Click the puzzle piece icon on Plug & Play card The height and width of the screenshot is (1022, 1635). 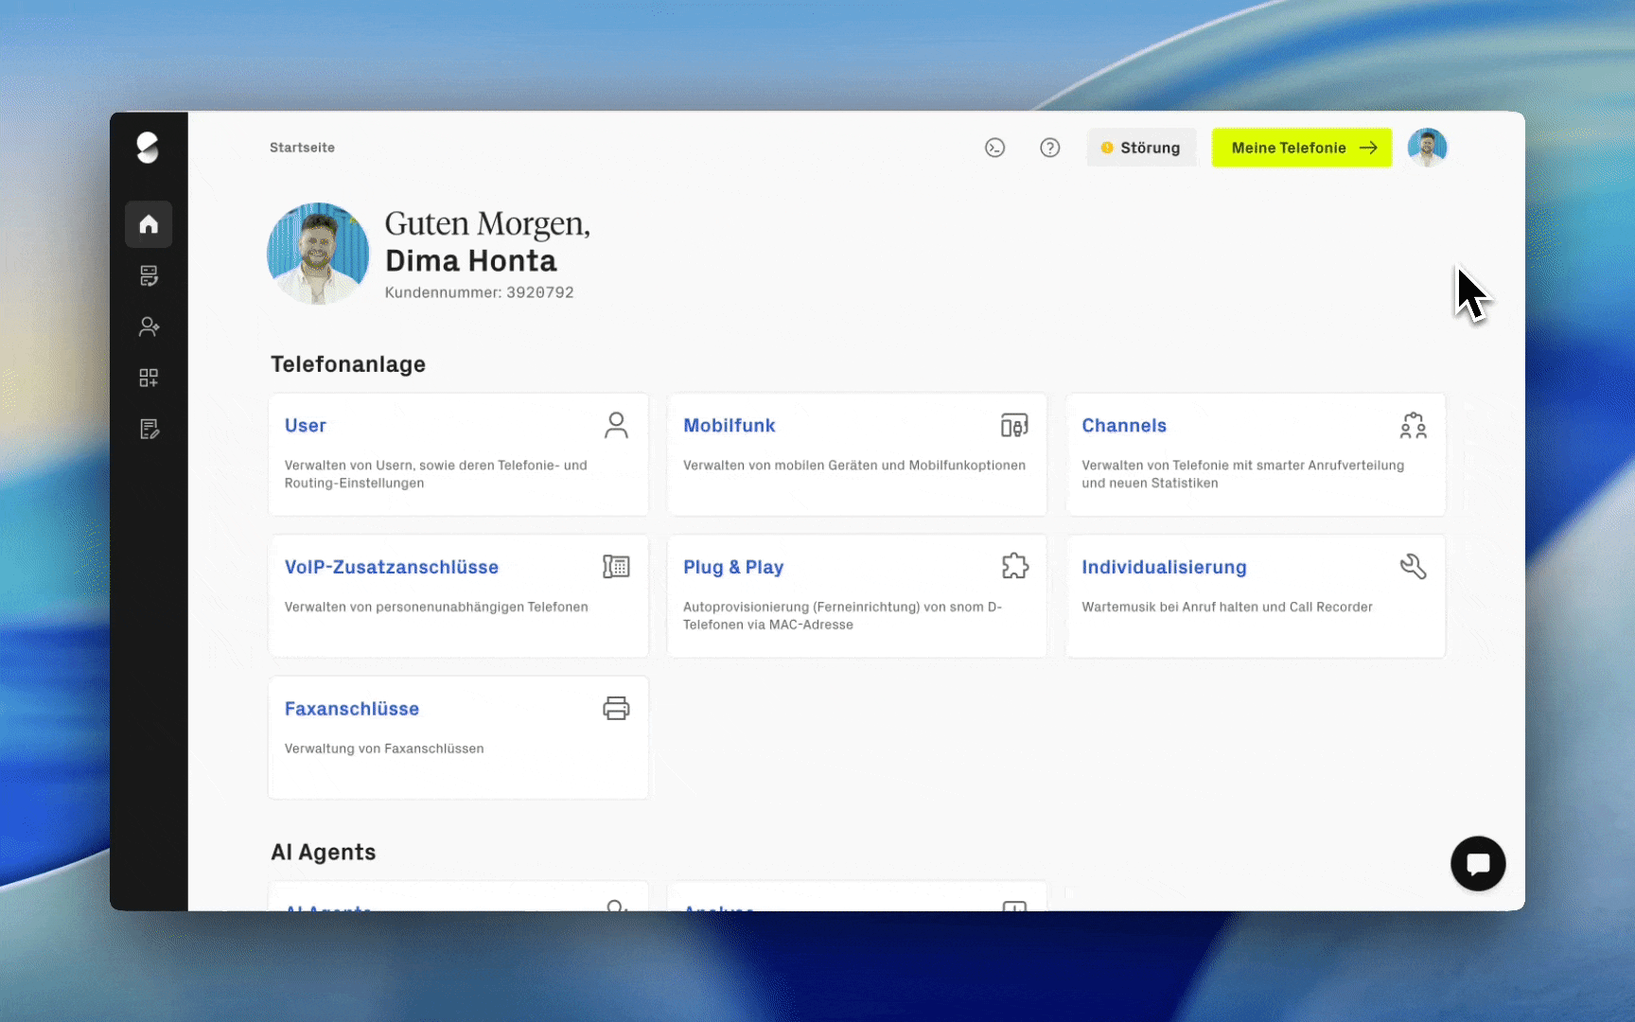click(x=1014, y=566)
